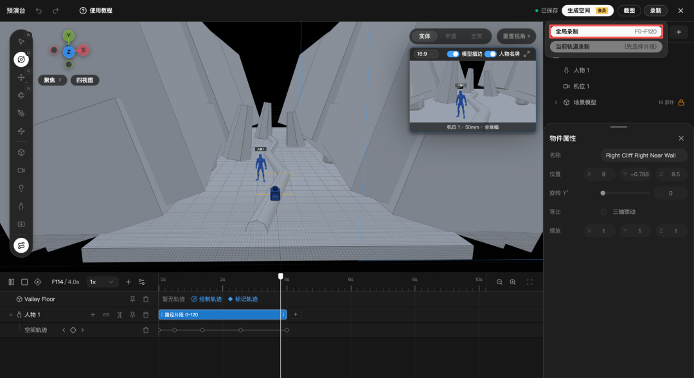Switch to 全灰 display mode
Image resolution: width=694 pixels, height=378 pixels.
point(476,36)
